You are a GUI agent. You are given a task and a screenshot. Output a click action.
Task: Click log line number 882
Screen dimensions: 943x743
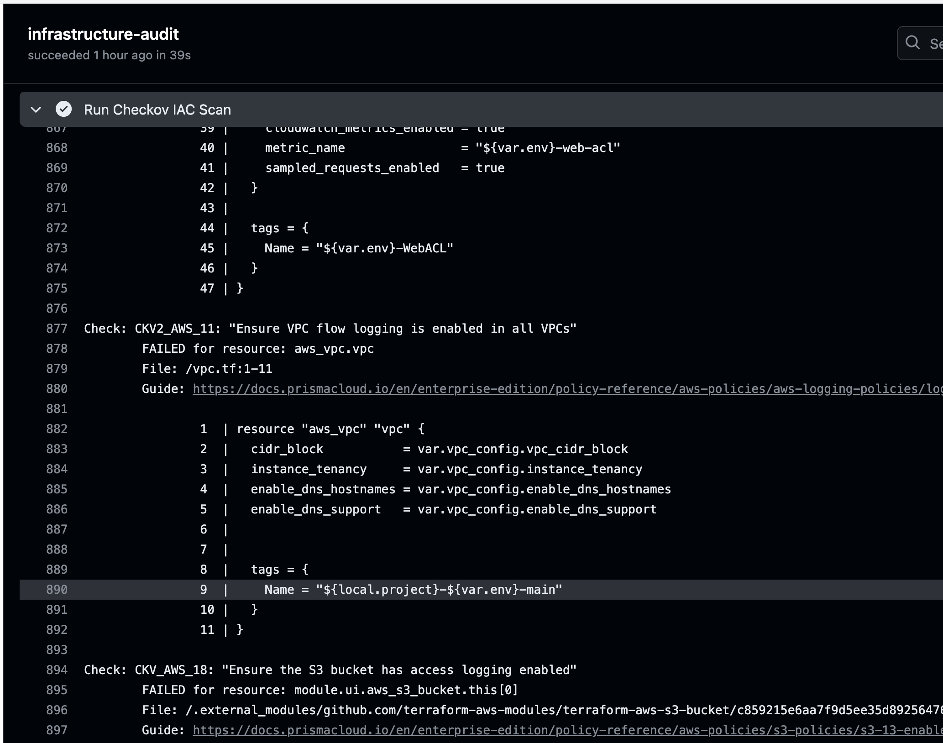(x=57, y=429)
